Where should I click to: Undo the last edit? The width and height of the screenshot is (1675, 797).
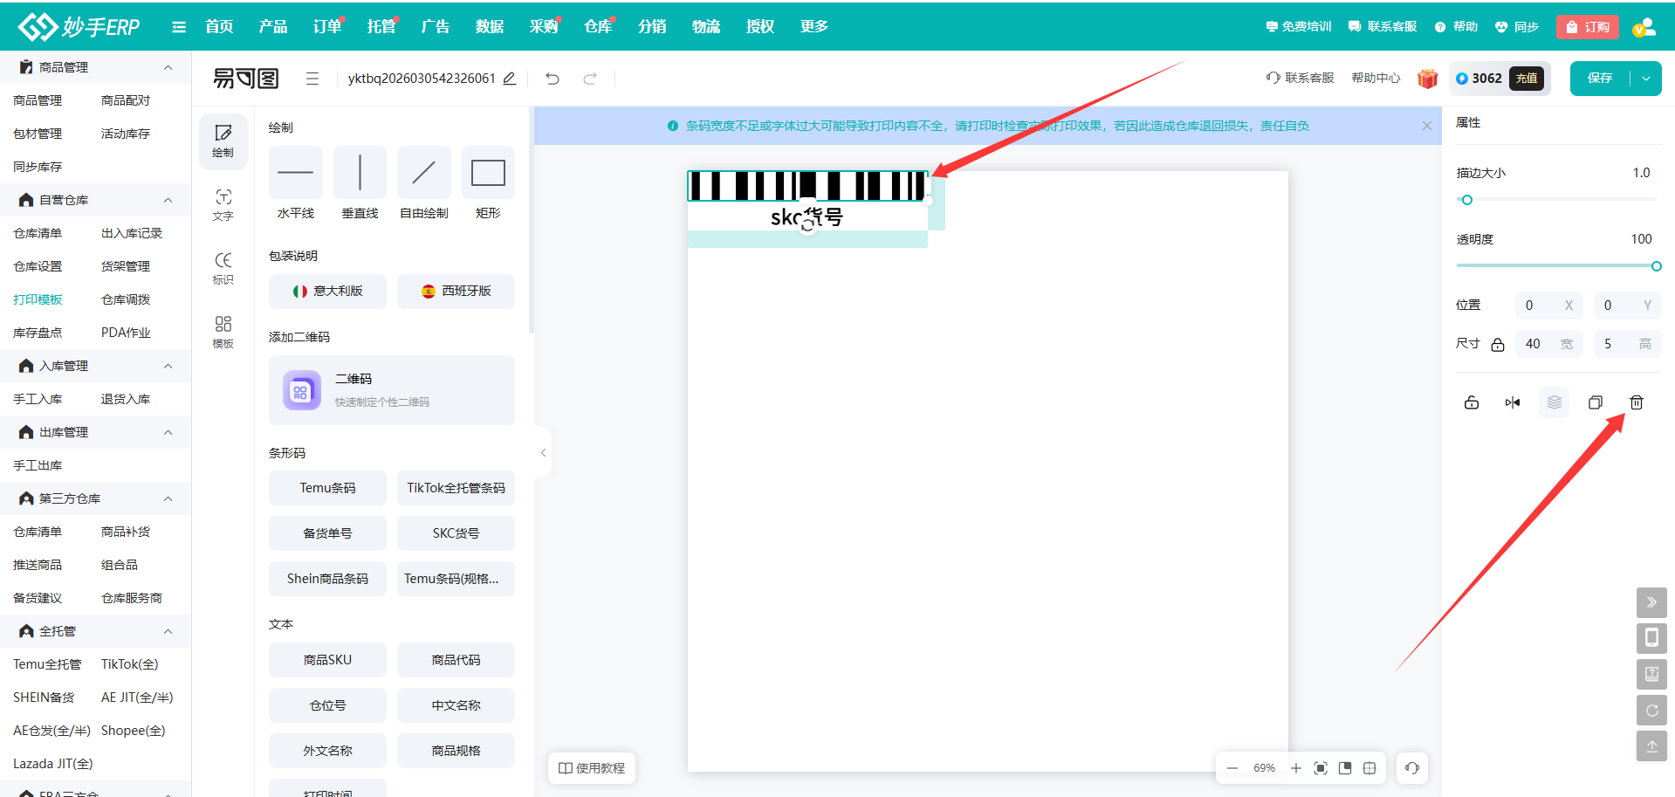[553, 79]
